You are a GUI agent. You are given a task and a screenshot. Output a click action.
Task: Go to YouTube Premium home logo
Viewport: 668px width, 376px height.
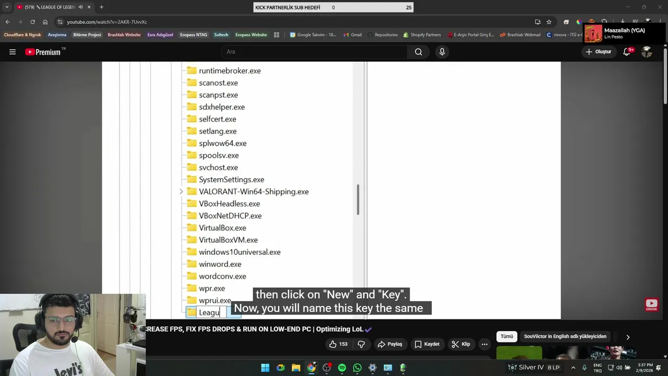43,52
